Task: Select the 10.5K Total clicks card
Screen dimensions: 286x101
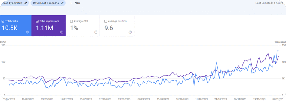Action: point(16,25)
